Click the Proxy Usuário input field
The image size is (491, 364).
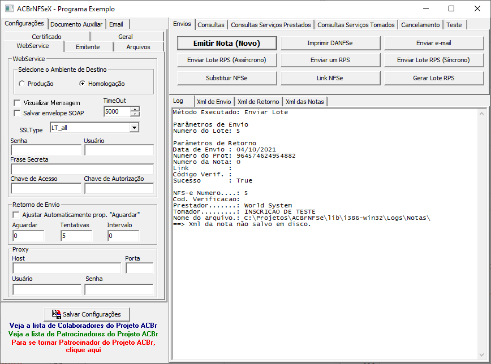coord(46,289)
